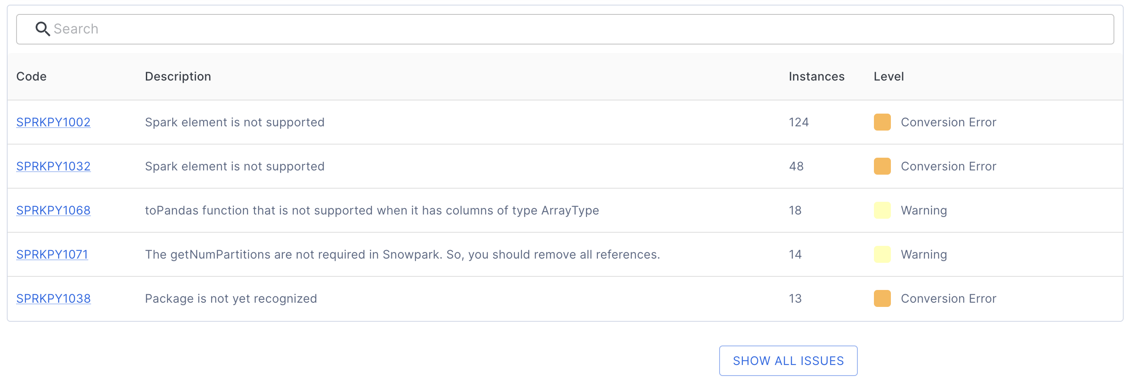
Task: Click the orange swatch for SPRKPY1002
Action: tap(882, 122)
